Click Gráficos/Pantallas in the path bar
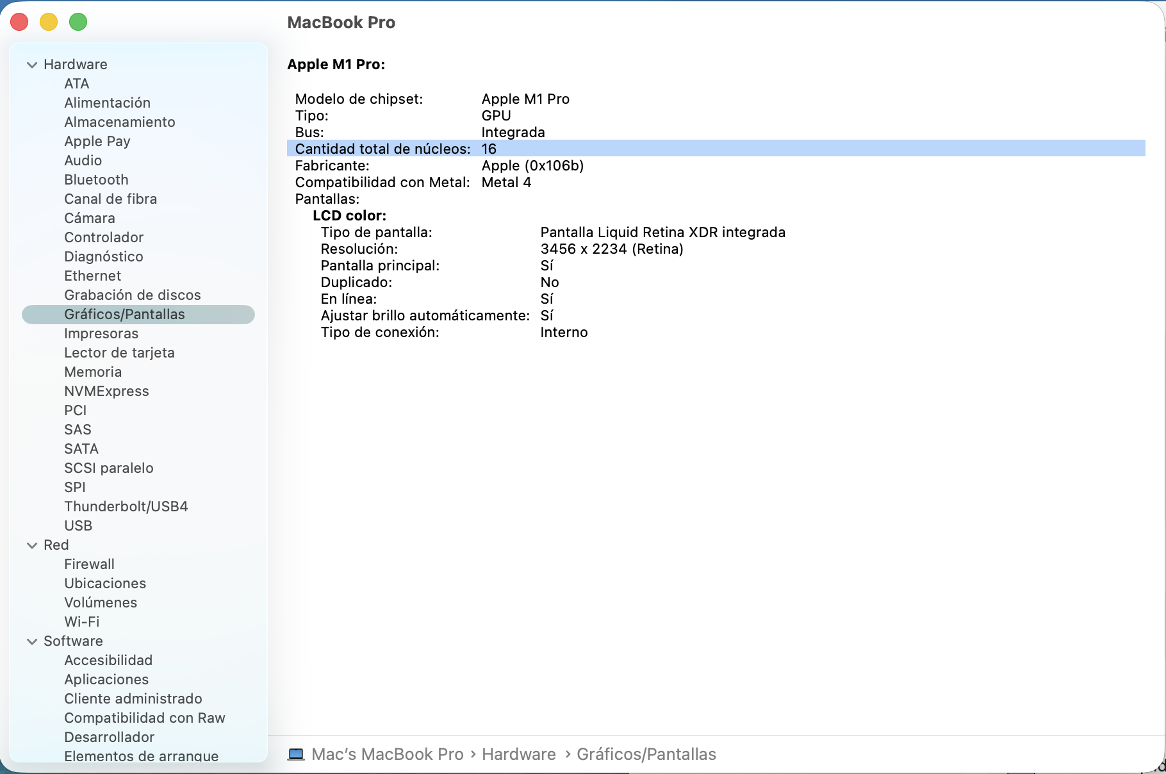This screenshot has height=774, width=1166. tap(646, 754)
